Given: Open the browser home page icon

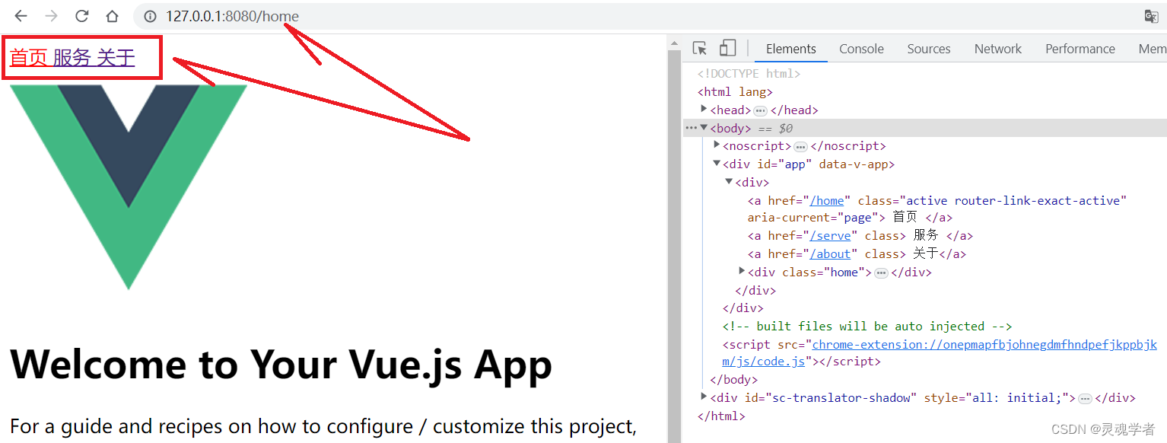Looking at the screenshot, I should click(x=112, y=16).
